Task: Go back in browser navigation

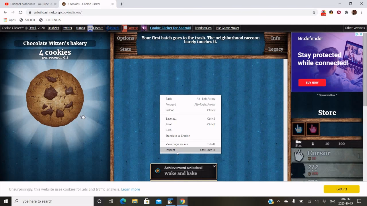Action: click(x=5, y=12)
